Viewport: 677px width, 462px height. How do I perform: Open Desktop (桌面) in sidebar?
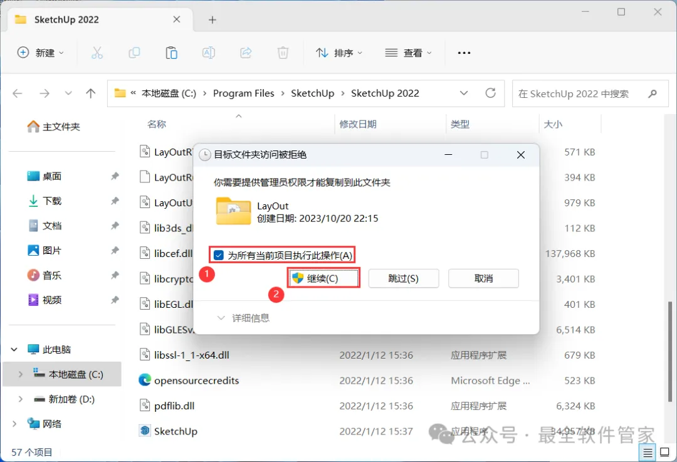pos(45,176)
